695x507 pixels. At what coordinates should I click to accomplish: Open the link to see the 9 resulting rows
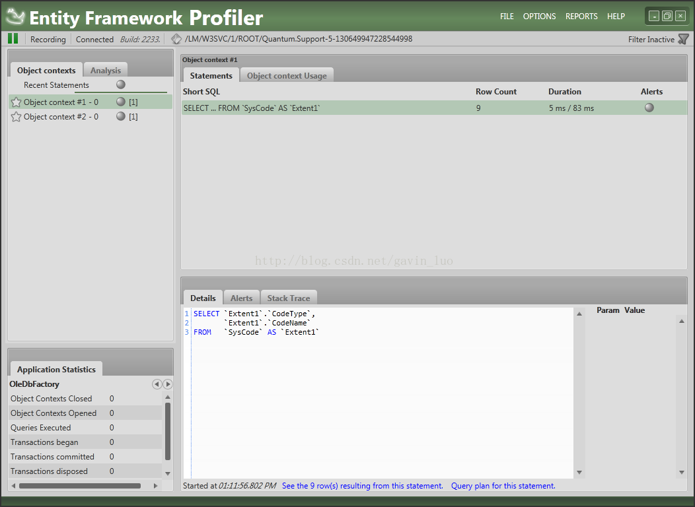click(x=362, y=486)
